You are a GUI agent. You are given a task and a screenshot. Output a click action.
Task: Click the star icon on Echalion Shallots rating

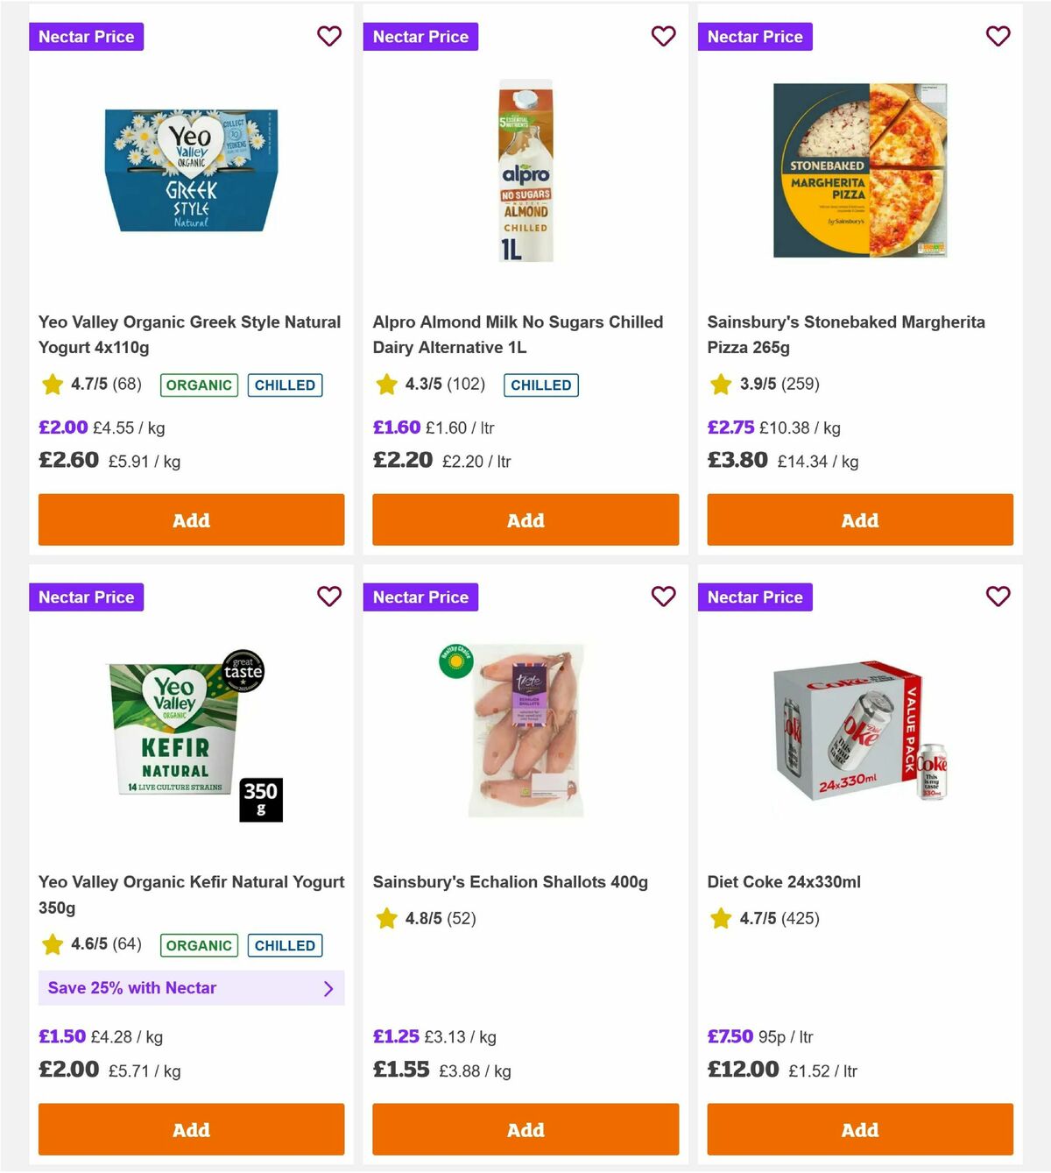point(385,918)
